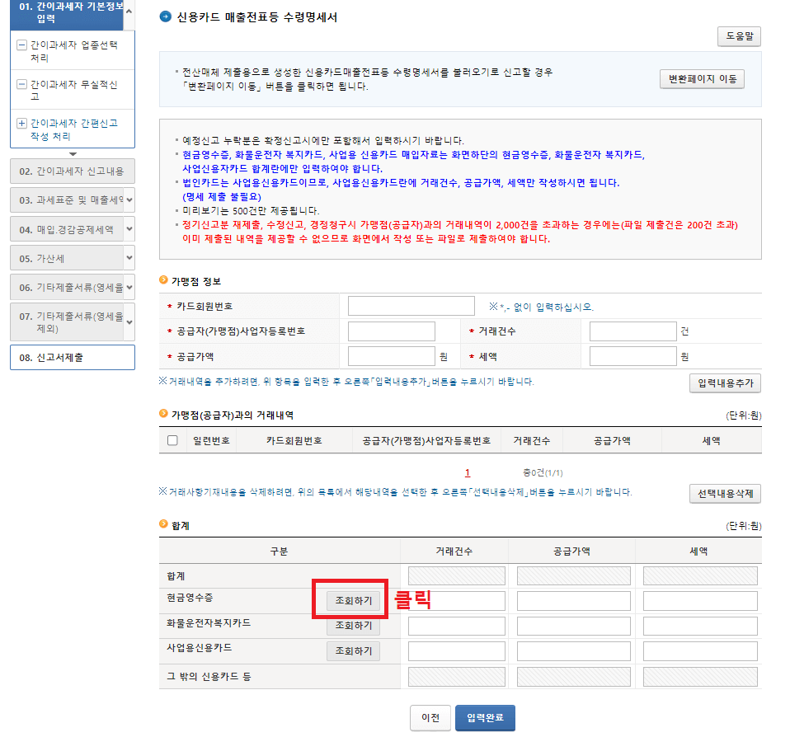The height and width of the screenshot is (737, 790).
Task: Click the 카드회원번호 column header
Action: (294, 441)
